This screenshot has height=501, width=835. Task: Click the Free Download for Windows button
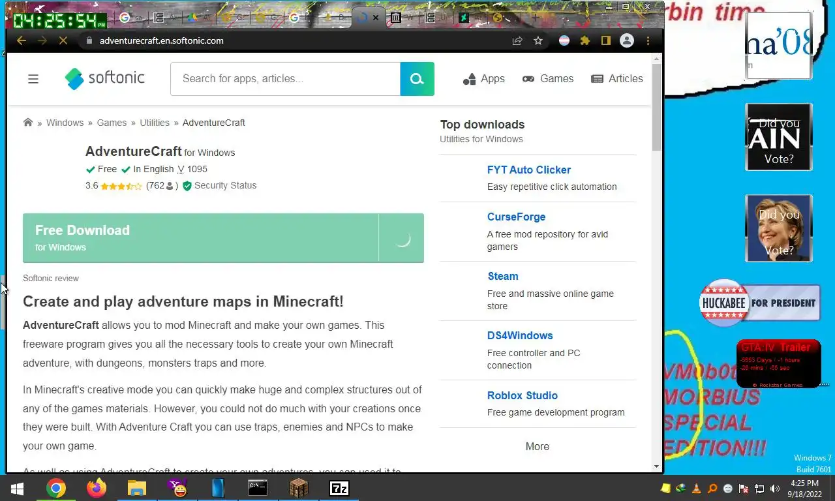(x=223, y=238)
